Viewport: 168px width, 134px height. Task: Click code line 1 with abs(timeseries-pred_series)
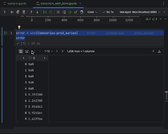[47, 33]
